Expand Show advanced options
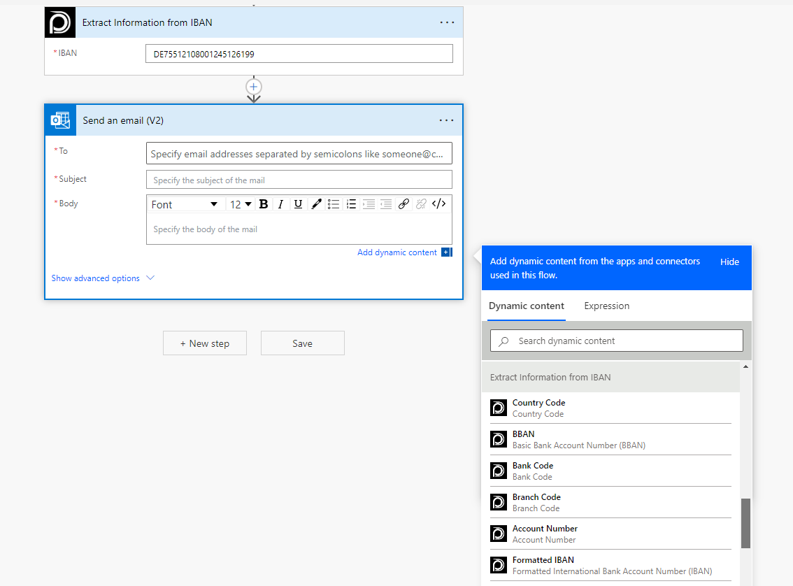793x586 pixels. coord(103,278)
